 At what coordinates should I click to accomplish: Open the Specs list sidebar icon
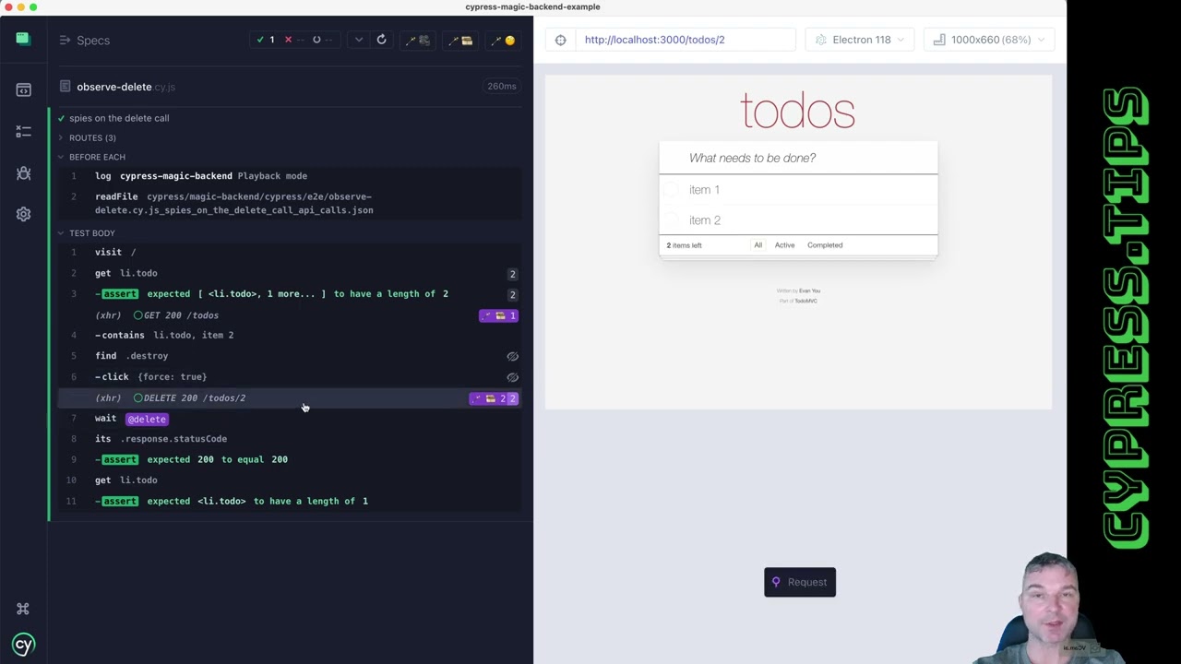[23, 89]
